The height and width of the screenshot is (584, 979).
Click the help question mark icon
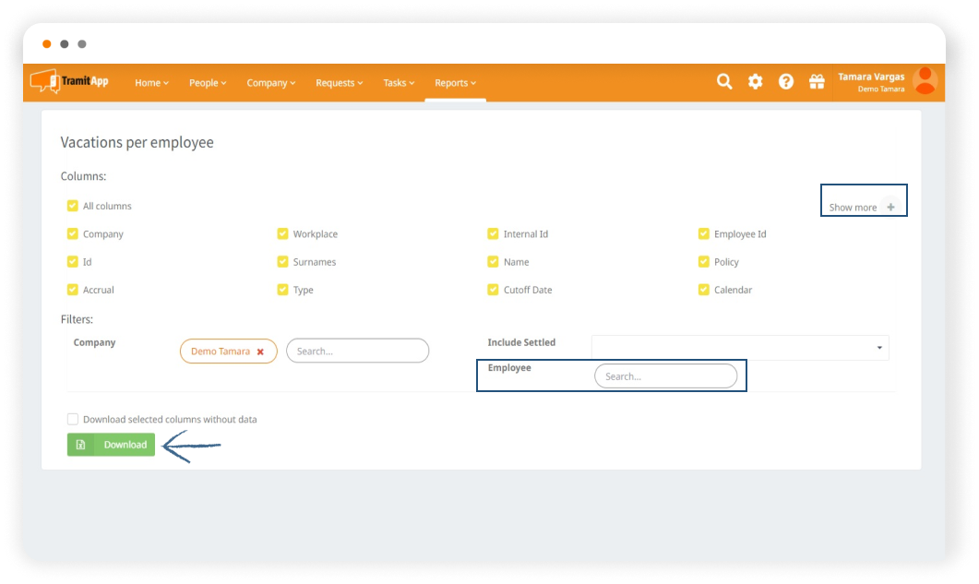click(x=785, y=82)
